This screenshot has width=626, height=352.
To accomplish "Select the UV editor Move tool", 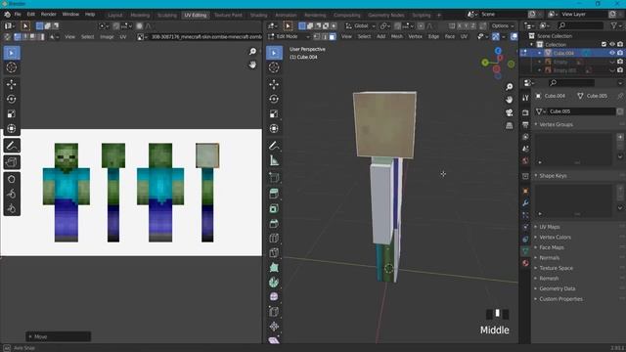I will (x=12, y=84).
